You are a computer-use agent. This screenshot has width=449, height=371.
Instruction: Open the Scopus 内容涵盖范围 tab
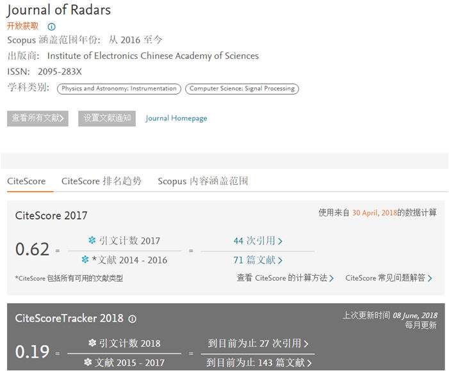pyautogui.click(x=202, y=181)
